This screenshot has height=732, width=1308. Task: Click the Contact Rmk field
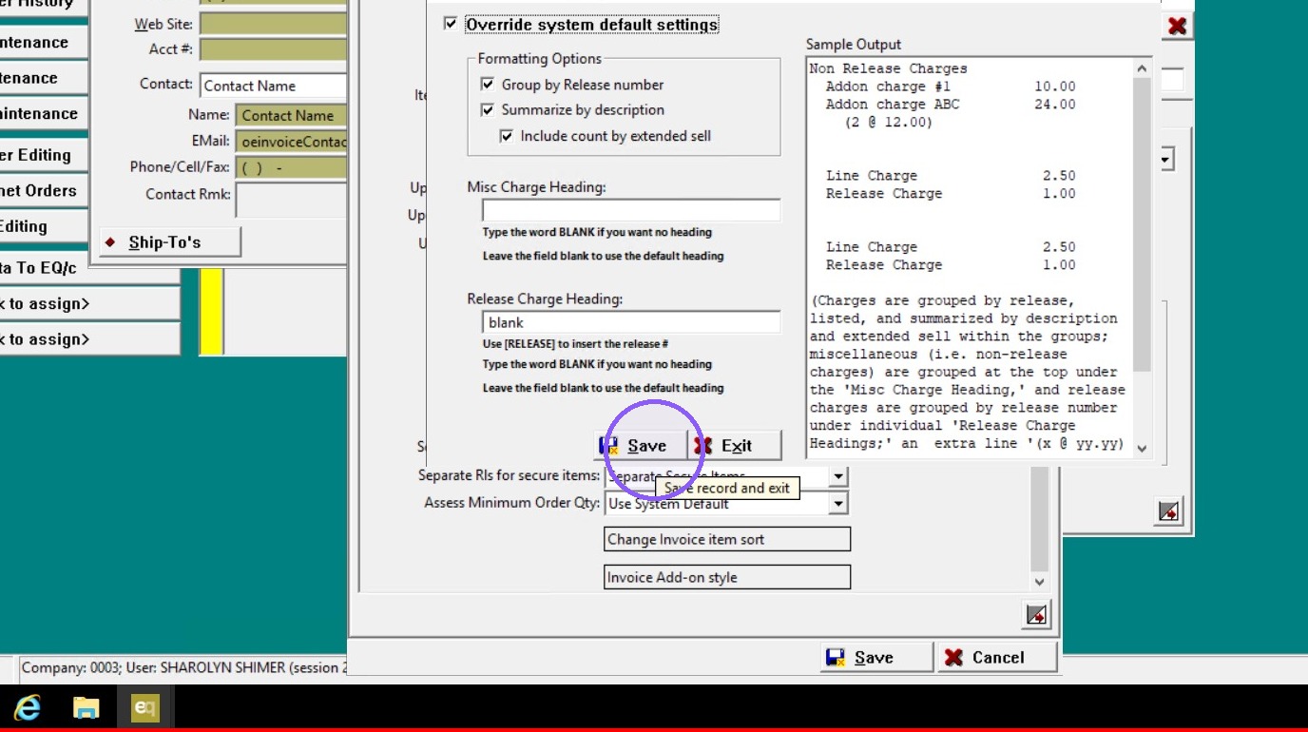(291, 200)
